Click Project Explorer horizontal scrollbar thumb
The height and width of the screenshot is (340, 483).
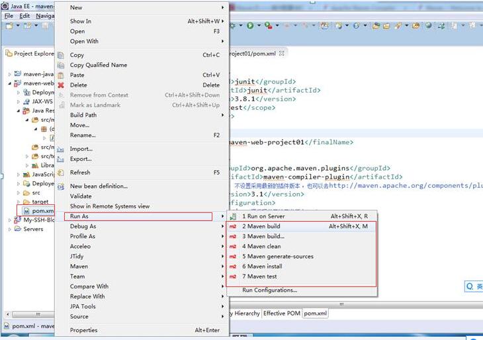coord(34,314)
